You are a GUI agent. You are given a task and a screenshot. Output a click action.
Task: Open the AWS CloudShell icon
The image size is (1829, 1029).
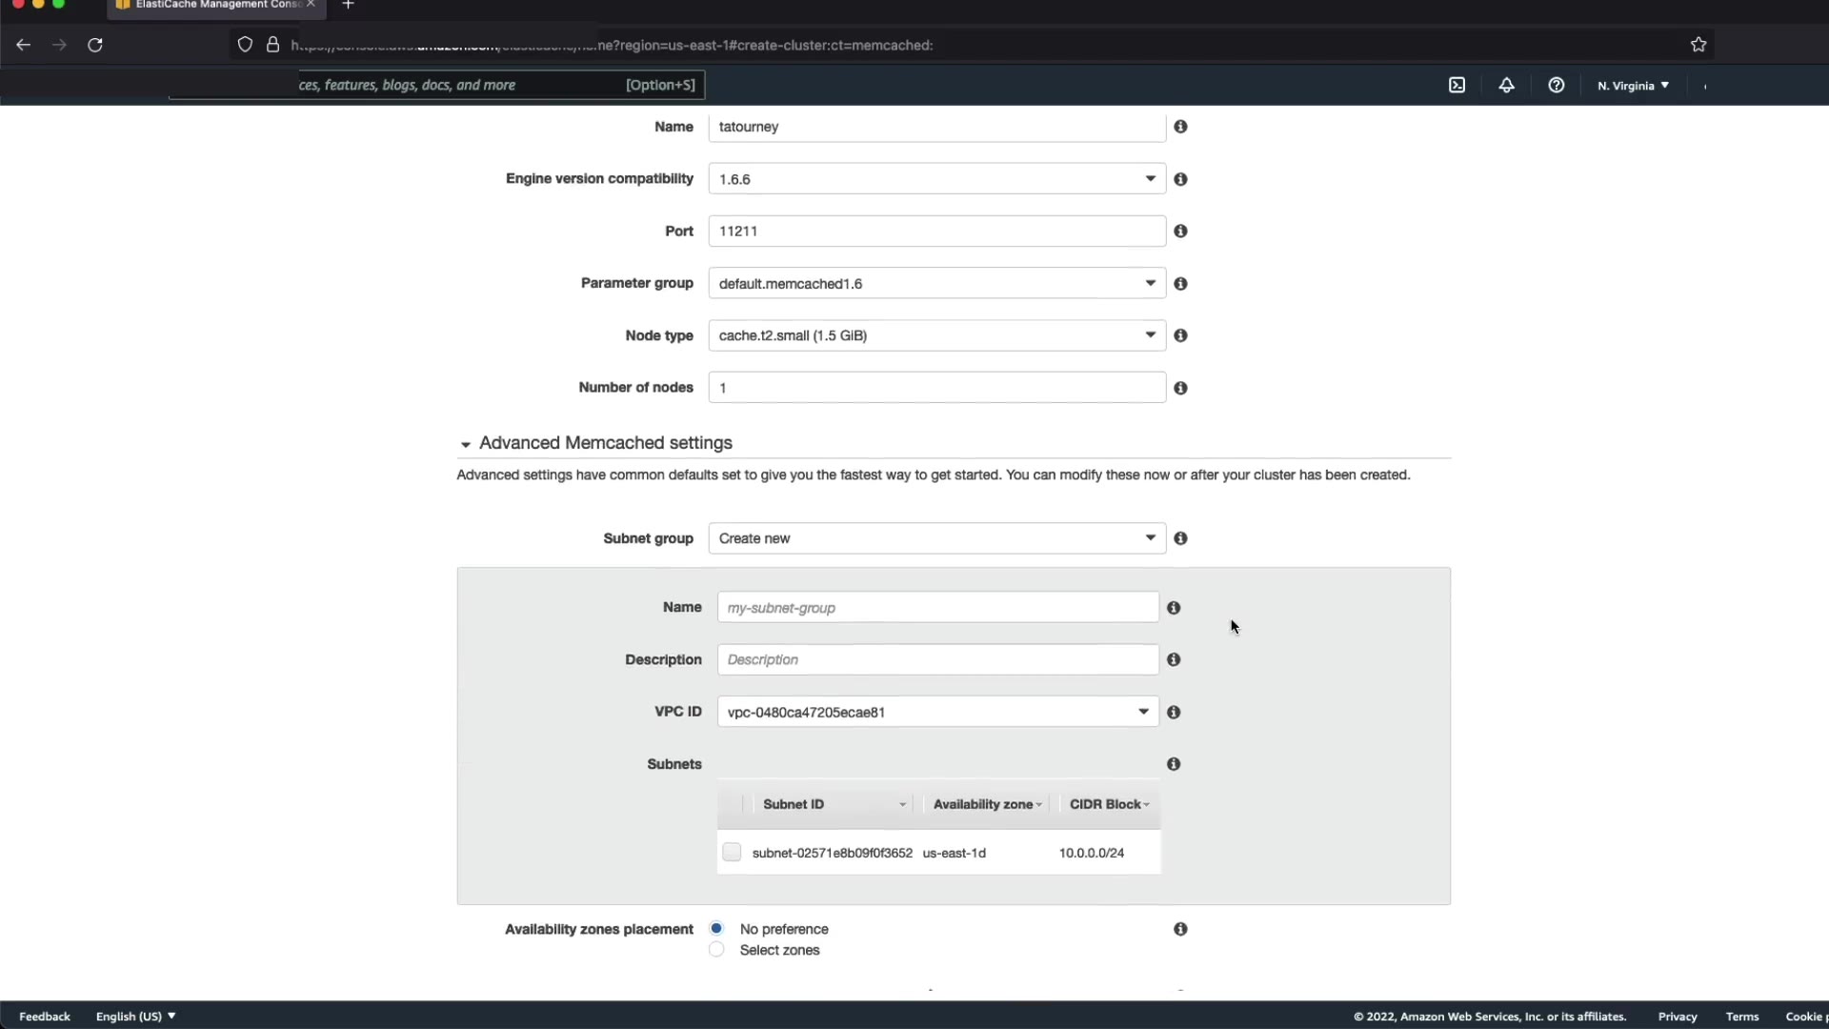[1457, 85]
